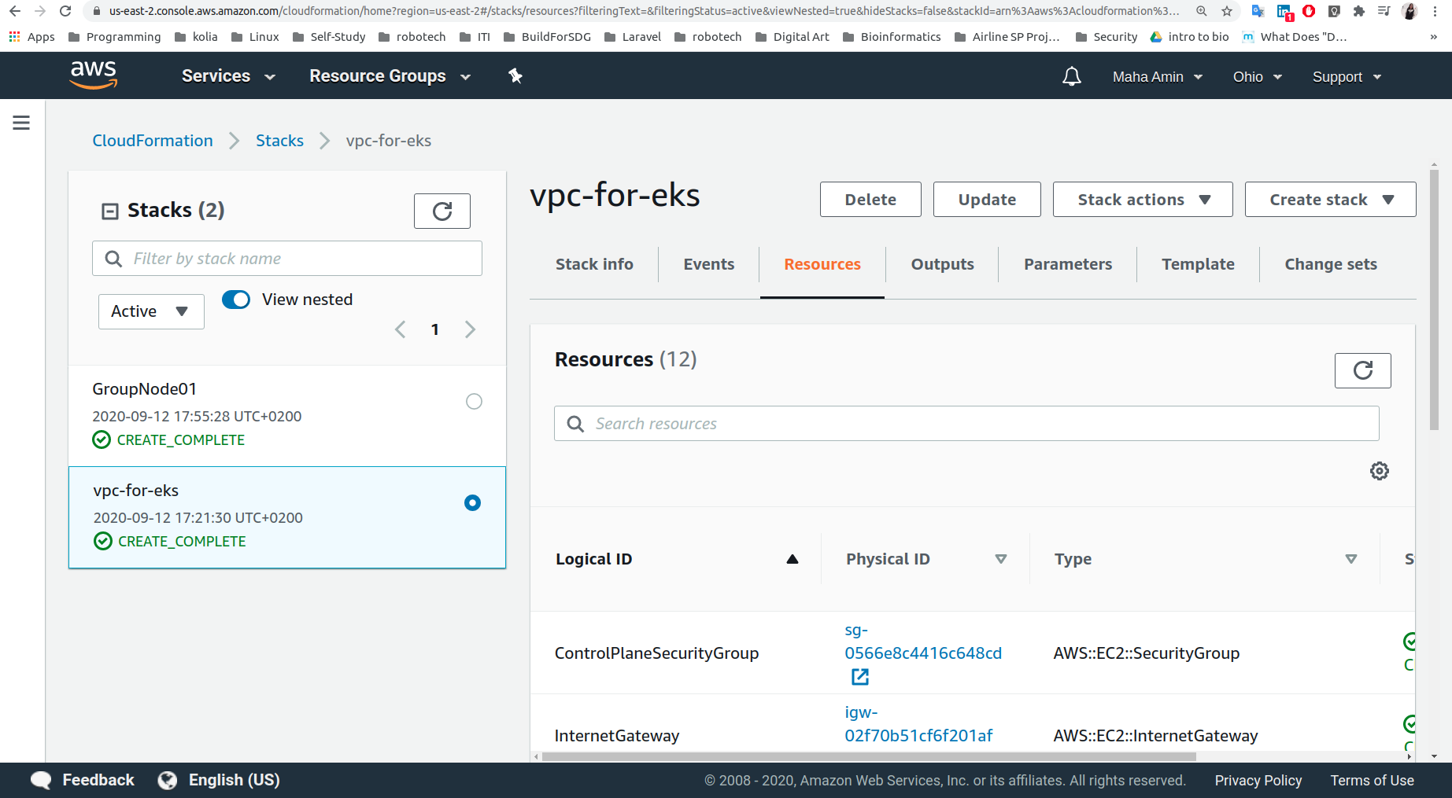Open the Apps grid in bookmarks bar
The width and height of the screenshot is (1452, 798).
point(32,37)
